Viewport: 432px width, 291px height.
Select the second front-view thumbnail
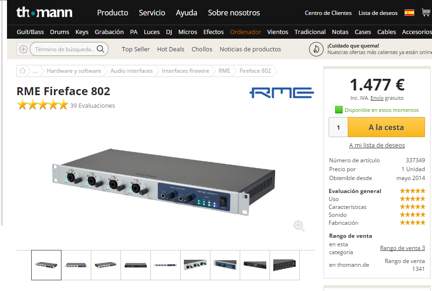(x=76, y=265)
